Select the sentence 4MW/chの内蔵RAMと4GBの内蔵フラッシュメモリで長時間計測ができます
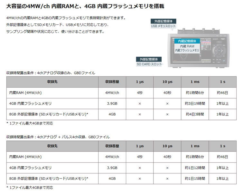243x193 pixels. (66, 18)
